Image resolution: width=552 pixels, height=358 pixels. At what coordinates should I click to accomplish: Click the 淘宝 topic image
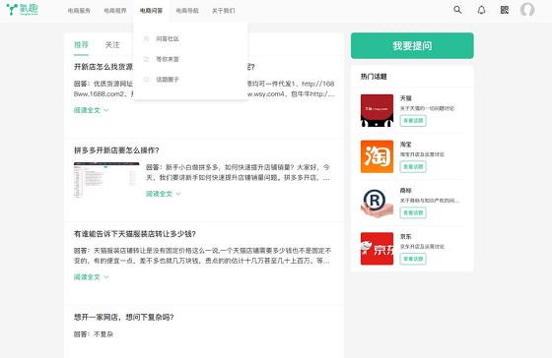377,156
